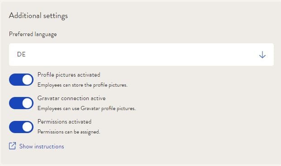Click the Gravatar connection active label
281x166 pixels.
[x=71, y=98]
